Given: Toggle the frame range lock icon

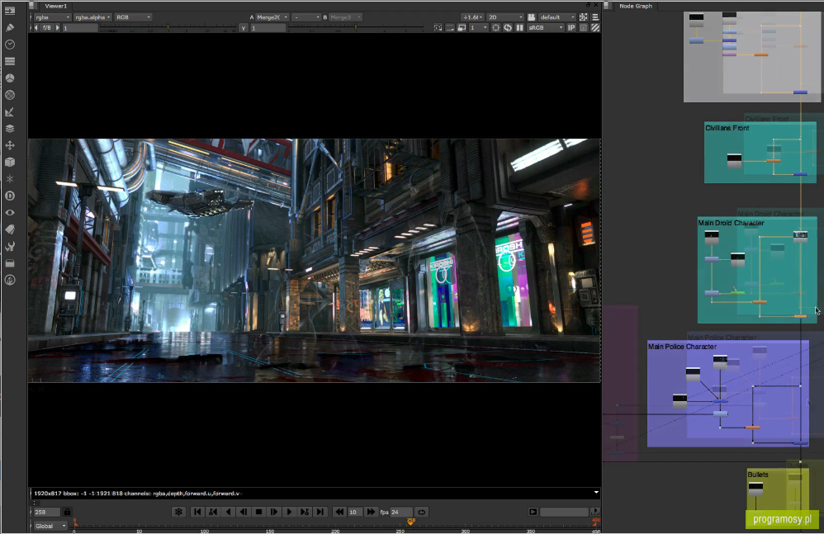Looking at the screenshot, I should [x=67, y=512].
